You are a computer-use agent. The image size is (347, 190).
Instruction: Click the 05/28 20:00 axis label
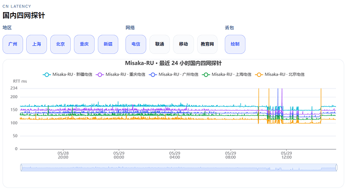[x=63, y=155]
